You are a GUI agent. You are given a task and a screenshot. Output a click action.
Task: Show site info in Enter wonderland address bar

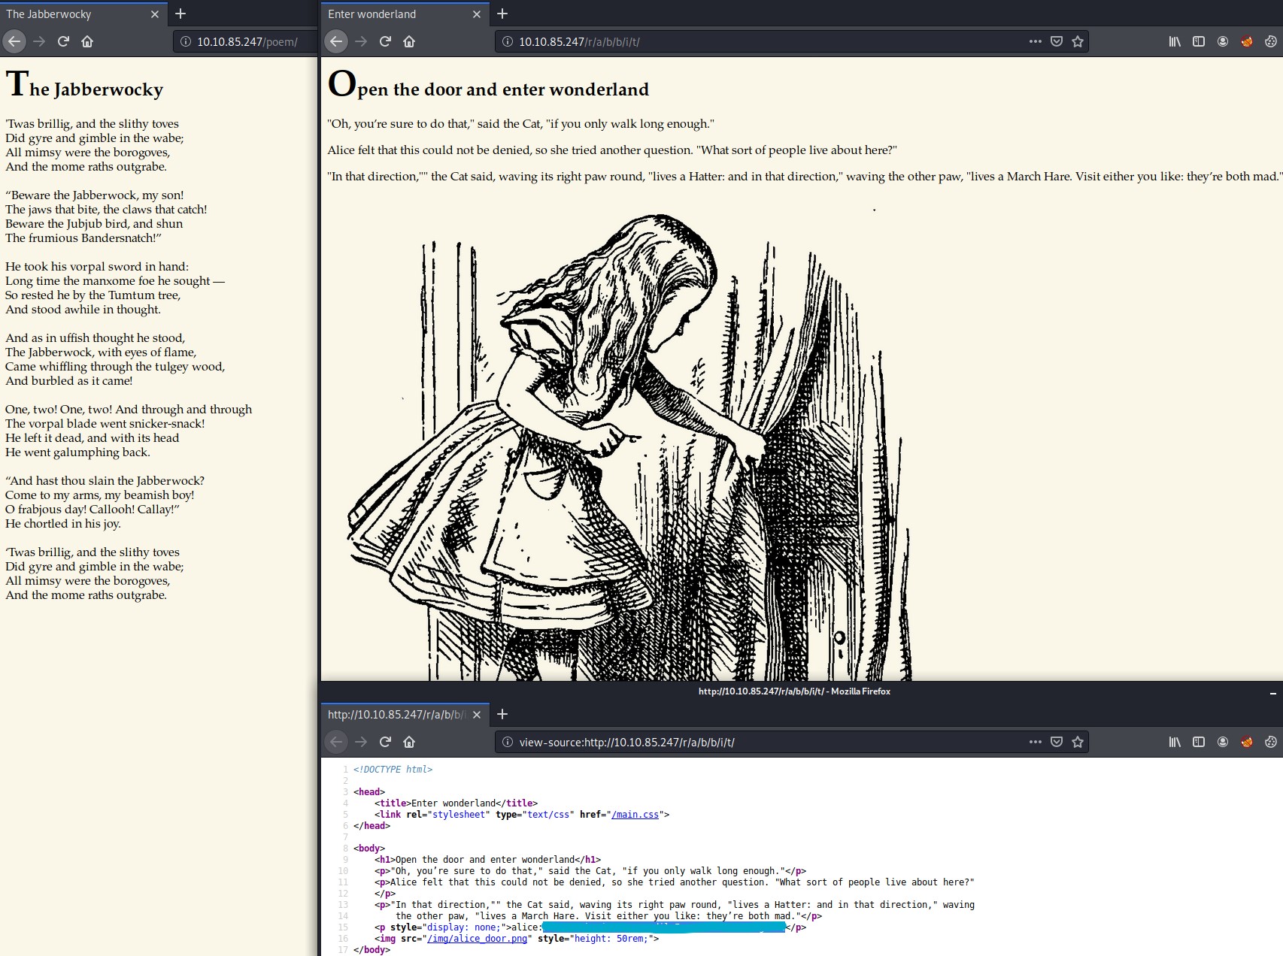(508, 41)
